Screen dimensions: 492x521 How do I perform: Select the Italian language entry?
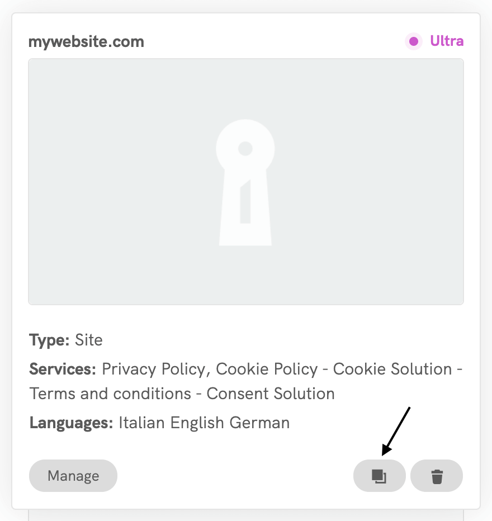[143, 423]
